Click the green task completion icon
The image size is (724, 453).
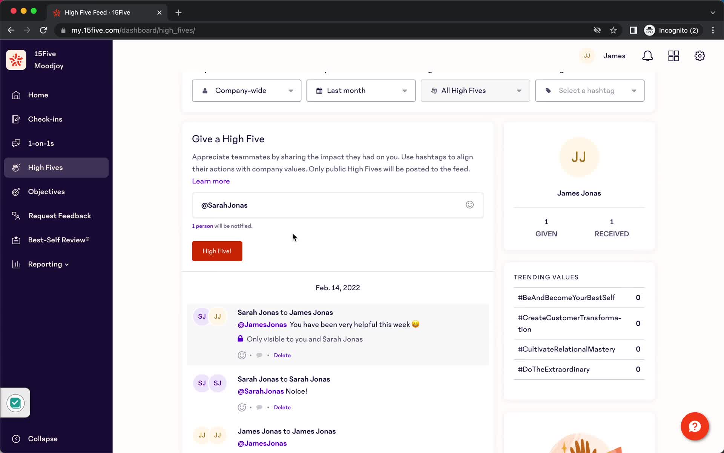pos(15,403)
